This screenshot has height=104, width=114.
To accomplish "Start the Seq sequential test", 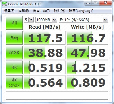I will coord(14,38).
